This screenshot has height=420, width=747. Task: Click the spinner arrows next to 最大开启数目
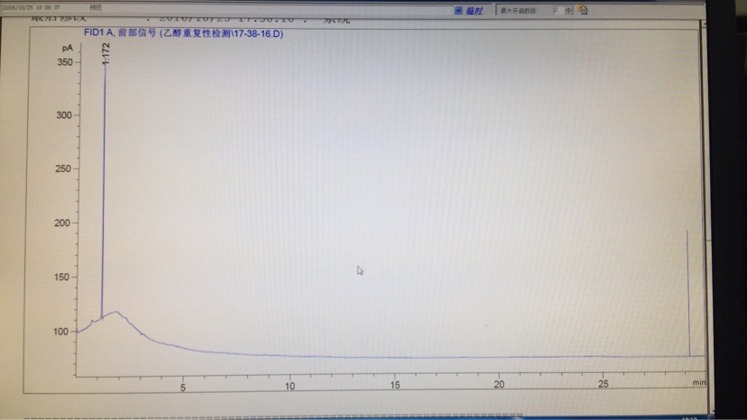point(569,10)
